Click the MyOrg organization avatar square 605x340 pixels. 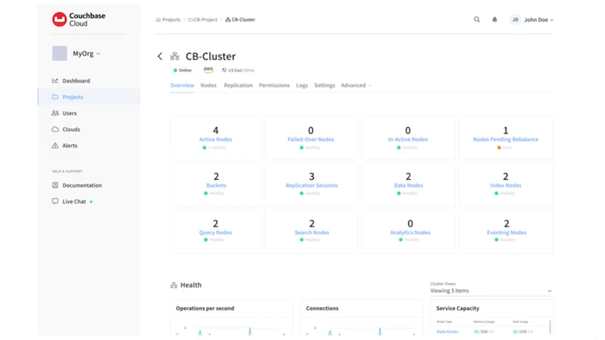[x=60, y=53]
